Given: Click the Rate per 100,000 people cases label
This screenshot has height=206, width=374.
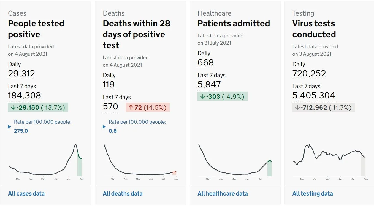Looking at the screenshot, I should pyautogui.click(x=43, y=122).
